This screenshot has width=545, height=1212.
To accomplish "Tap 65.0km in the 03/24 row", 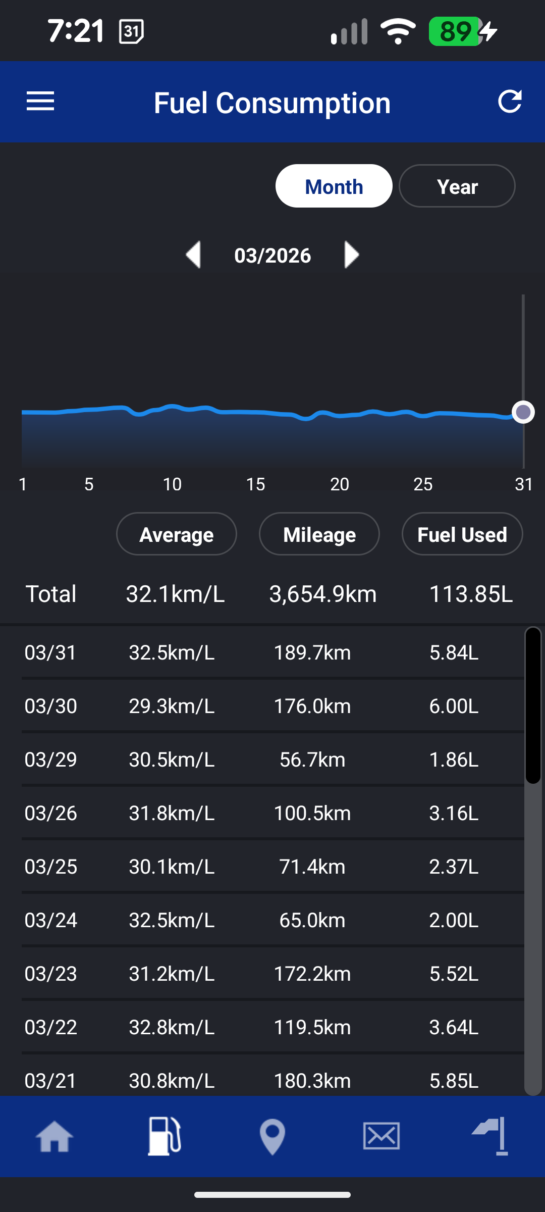I will point(312,920).
